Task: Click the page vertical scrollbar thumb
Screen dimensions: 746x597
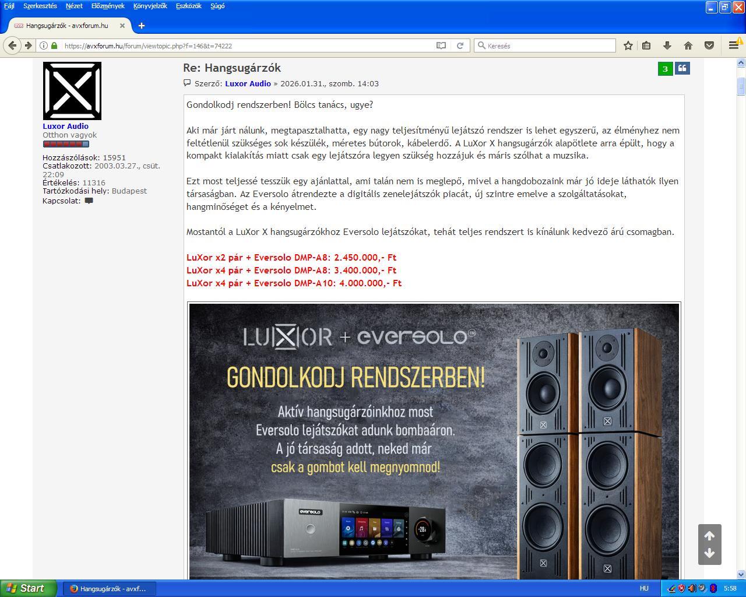Action: coord(741,86)
